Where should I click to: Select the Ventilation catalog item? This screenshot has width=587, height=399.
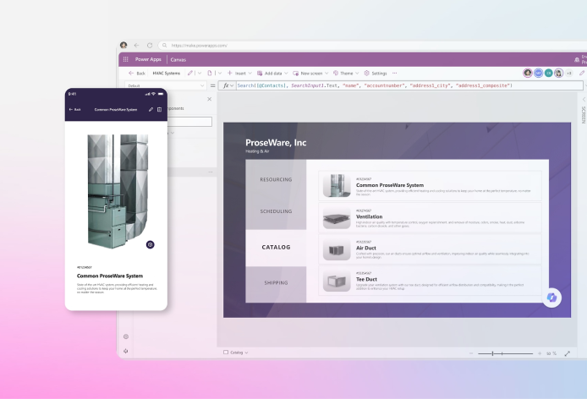431,217
